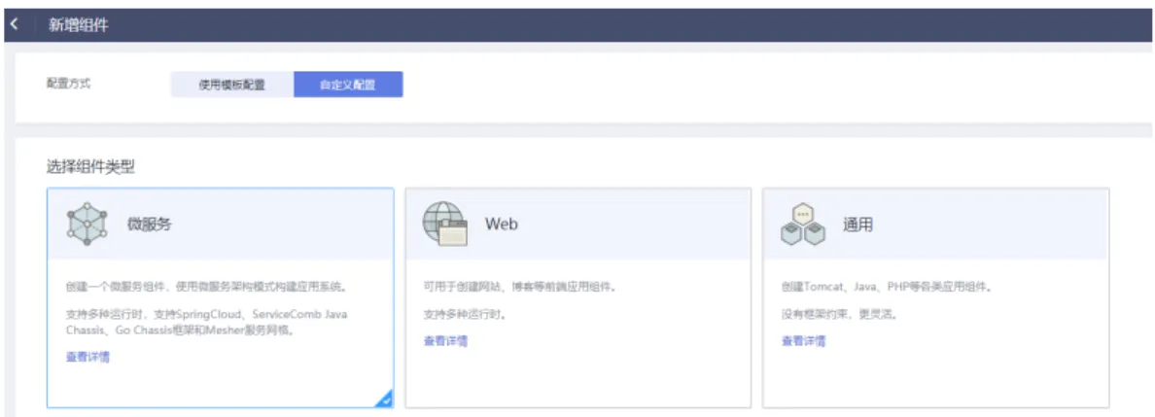Screen dimensions: 1155x417
Task: Click the 配置方式 label
Action: tap(68, 84)
